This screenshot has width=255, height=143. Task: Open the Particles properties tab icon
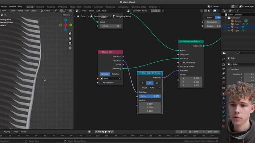224,102
